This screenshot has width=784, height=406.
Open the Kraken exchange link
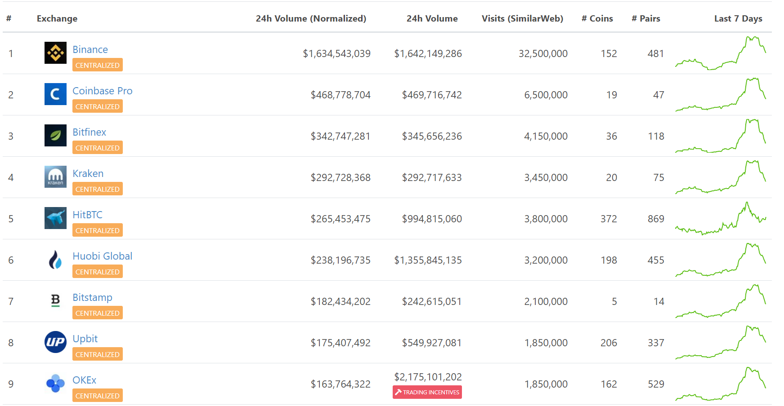tap(88, 173)
